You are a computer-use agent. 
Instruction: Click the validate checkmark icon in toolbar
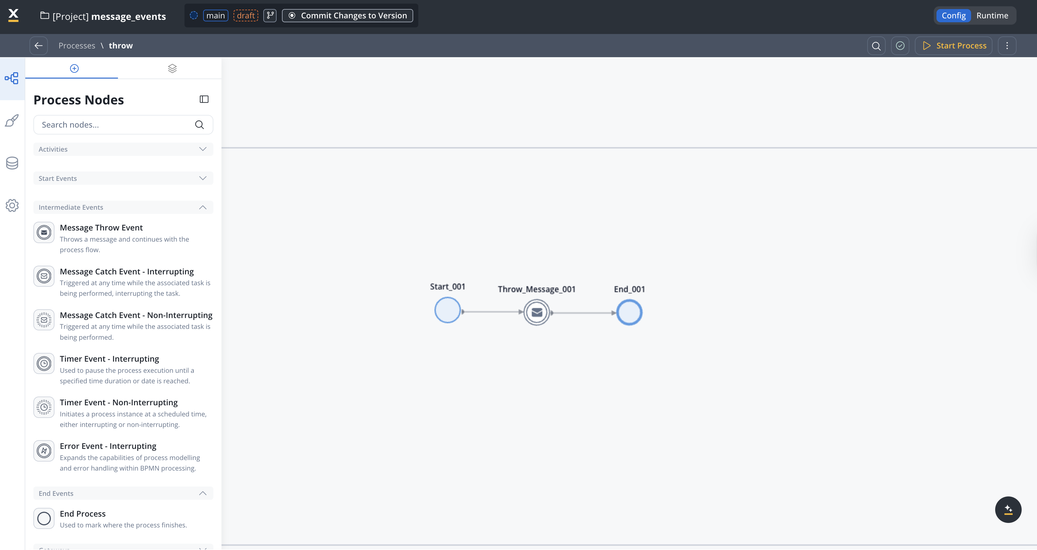(900, 46)
